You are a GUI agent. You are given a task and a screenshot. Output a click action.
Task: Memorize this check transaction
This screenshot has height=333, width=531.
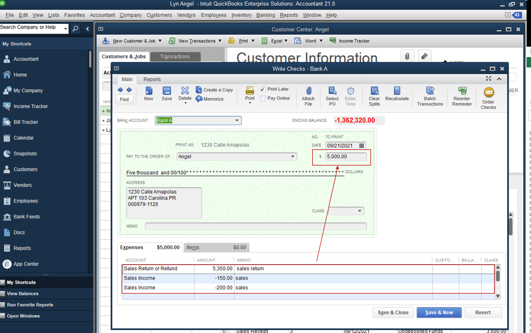click(x=209, y=99)
